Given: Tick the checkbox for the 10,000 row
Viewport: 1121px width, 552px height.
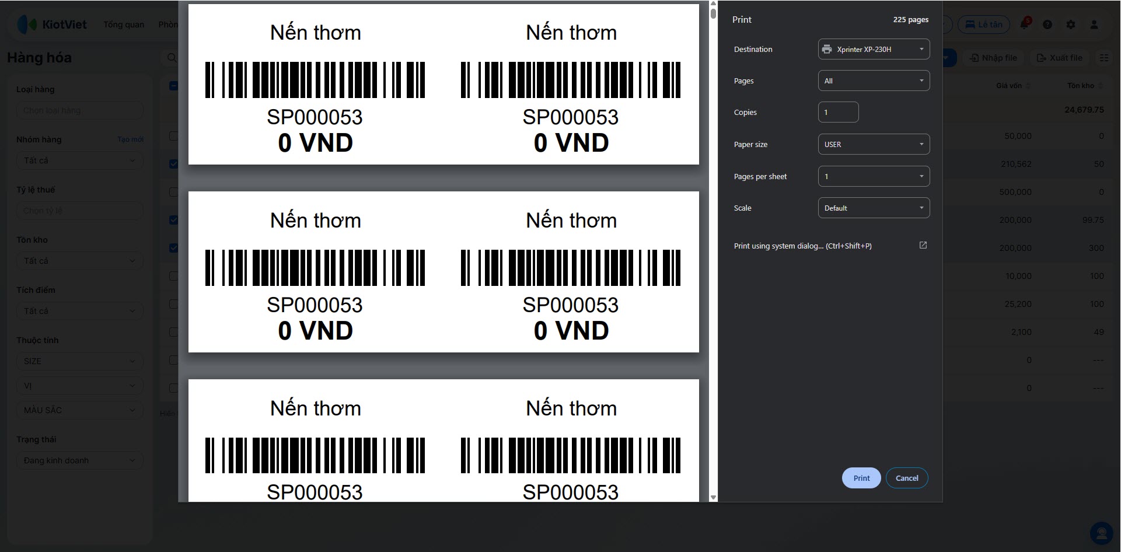Looking at the screenshot, I should pyautogui.click(x=173, y=276).
